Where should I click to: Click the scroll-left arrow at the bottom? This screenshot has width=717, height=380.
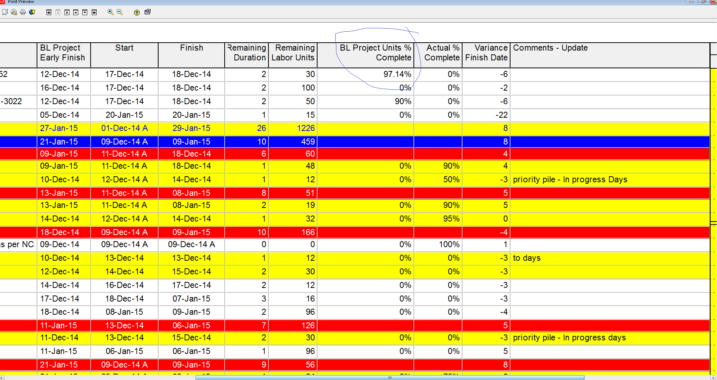tap(2, 377)
